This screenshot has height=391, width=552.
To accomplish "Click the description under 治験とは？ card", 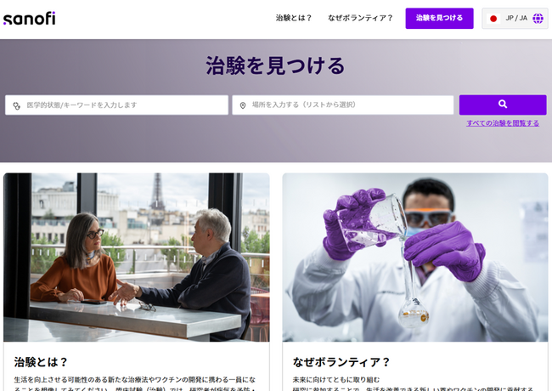I will coord(134,381).
